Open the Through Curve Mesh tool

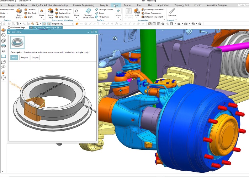click(x=88, y=11)
